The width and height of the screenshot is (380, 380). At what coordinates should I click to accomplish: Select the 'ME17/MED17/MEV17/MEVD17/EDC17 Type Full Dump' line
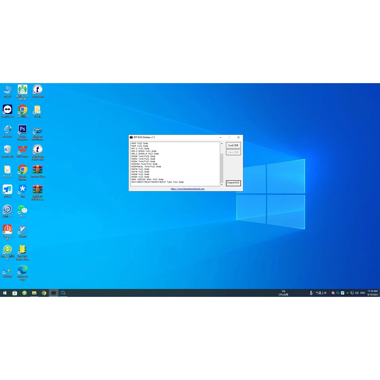157,182
